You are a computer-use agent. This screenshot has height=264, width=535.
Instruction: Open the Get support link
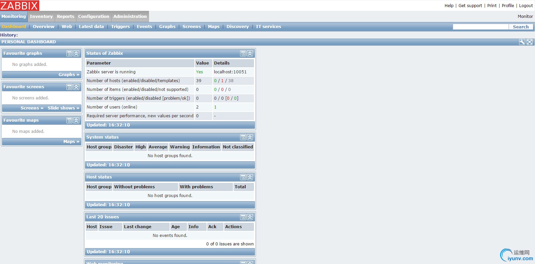click(x=470, y=6)
